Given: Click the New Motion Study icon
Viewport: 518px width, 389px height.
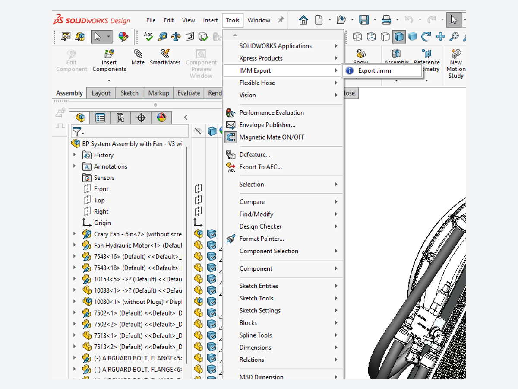Looking at the screenshot, I should click(456, 54).
